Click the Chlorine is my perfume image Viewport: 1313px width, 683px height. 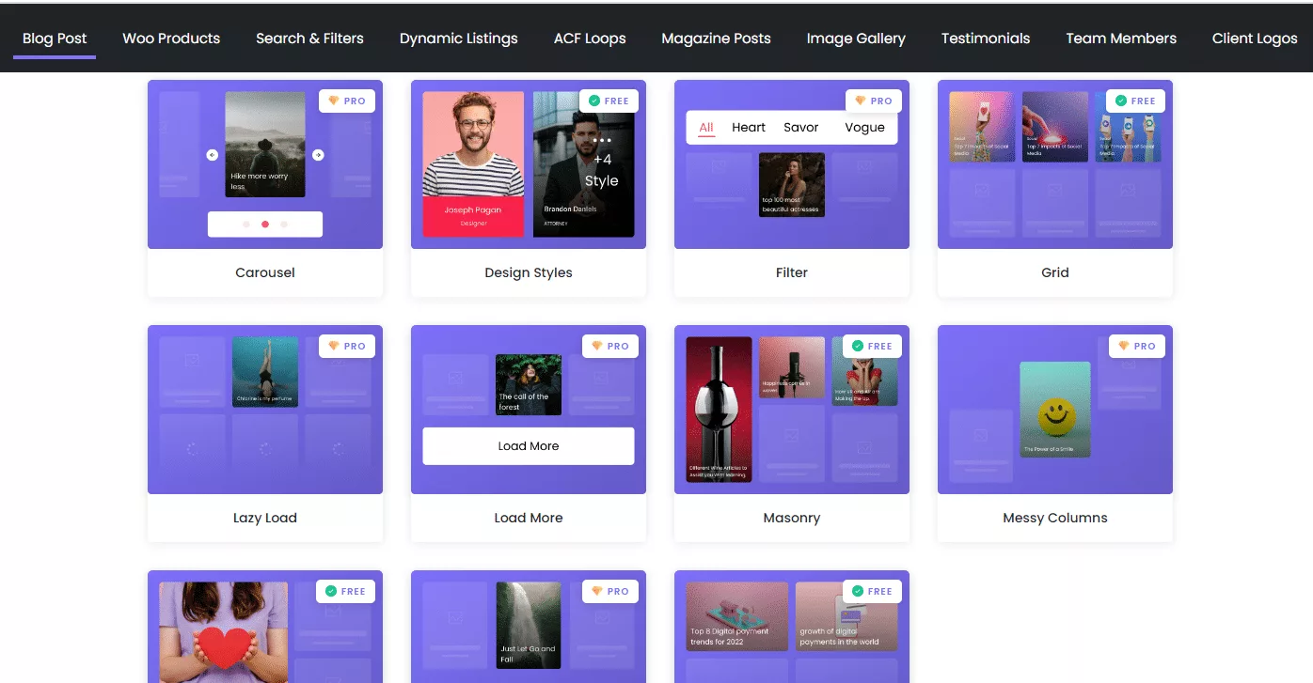tap(265, 371)
